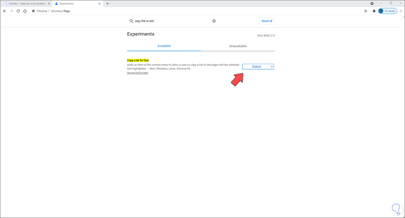Click the search magnifier icon in flags
The width and height of the screenshot is (405, 218).
point(131,21)
